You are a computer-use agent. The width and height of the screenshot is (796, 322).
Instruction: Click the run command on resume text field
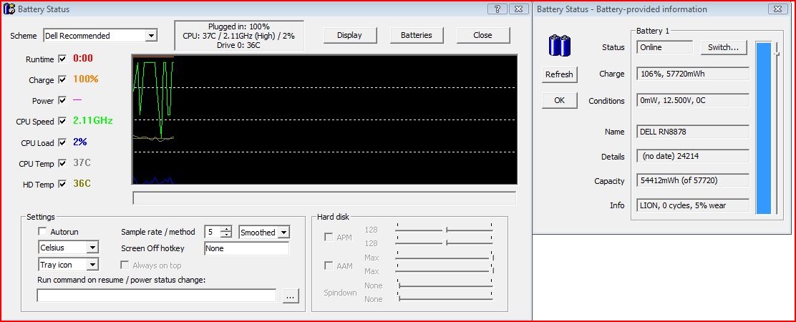[x=157, y=296]
